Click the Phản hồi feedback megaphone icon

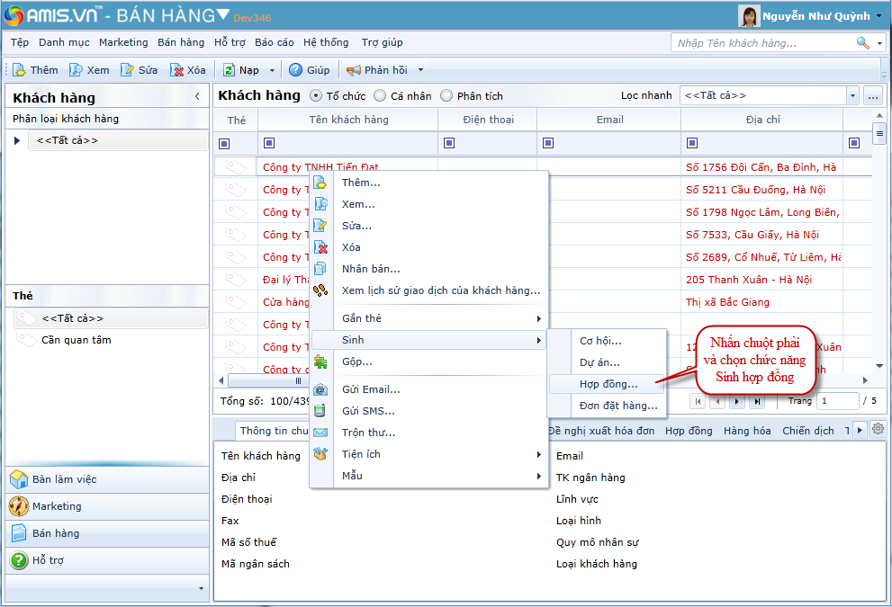click(354, 70)
